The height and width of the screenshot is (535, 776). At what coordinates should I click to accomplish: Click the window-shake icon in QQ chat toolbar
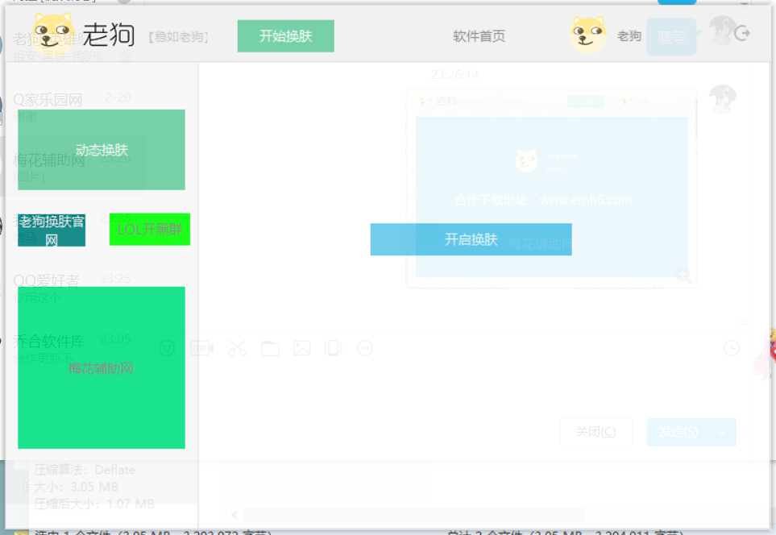pyautogui.click(x=333, y=348)
